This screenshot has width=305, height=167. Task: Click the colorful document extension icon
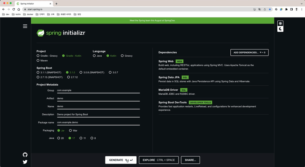(281, 9)
